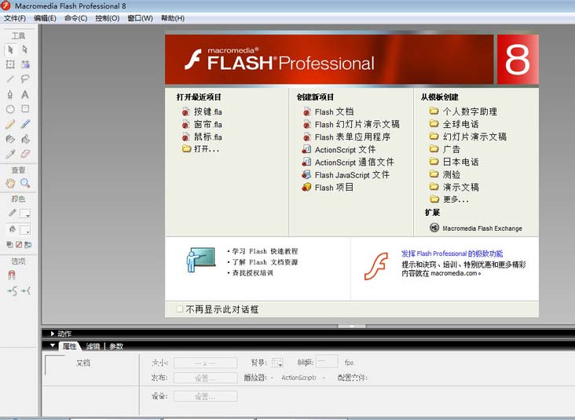This screenshot has width=575, height=420.
Task: Select the Gradient Transform tool
Action: click(x=25, y=64)
